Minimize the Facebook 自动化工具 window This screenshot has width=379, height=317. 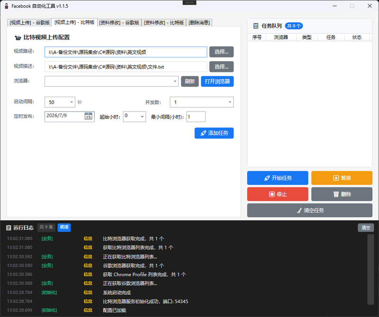[335, 6]
